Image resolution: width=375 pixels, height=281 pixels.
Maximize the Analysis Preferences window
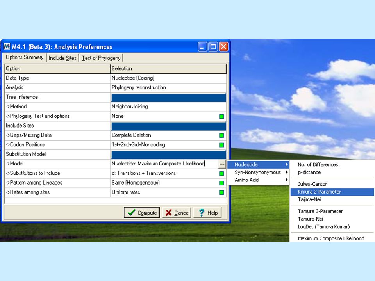213,46
